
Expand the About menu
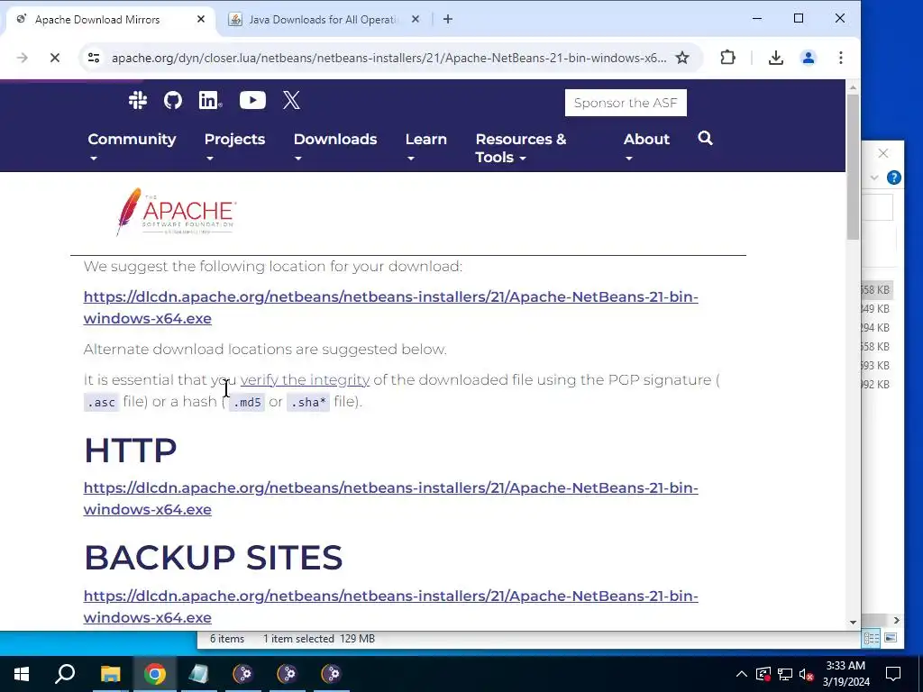[646, 147]
